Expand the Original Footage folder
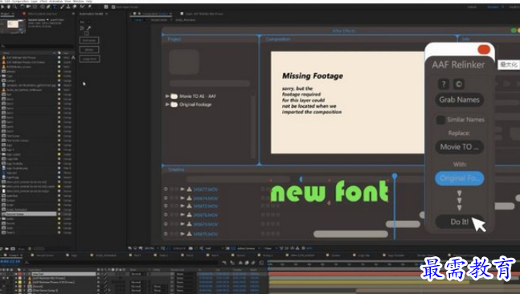The height and width of the screenshot is (294, 520). point(167,104)
